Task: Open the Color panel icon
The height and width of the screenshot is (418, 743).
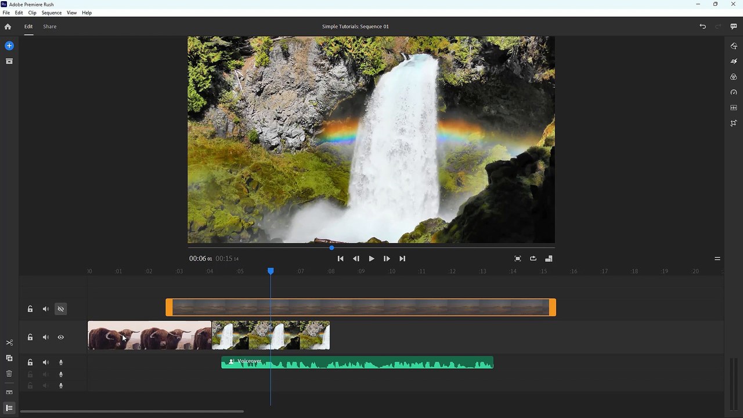Action: [x=734, y=77]
